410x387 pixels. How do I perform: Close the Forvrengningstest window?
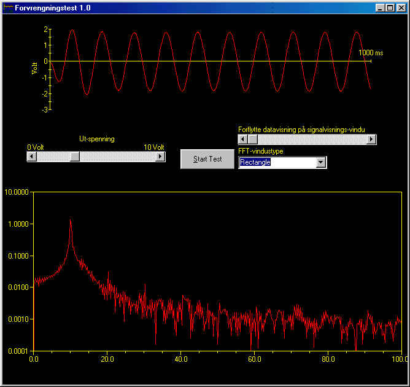click(400, 7)
